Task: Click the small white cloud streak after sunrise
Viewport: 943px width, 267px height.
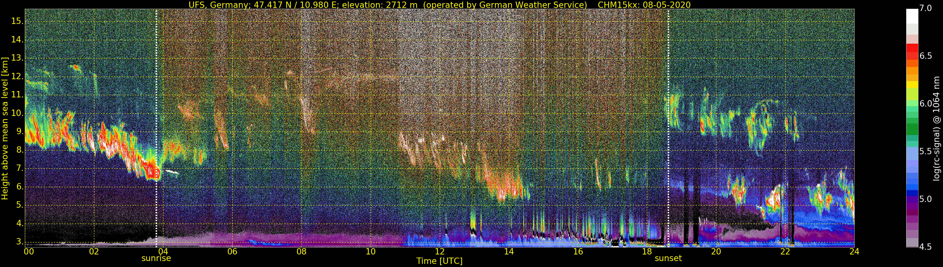Action: click(171, 172)
